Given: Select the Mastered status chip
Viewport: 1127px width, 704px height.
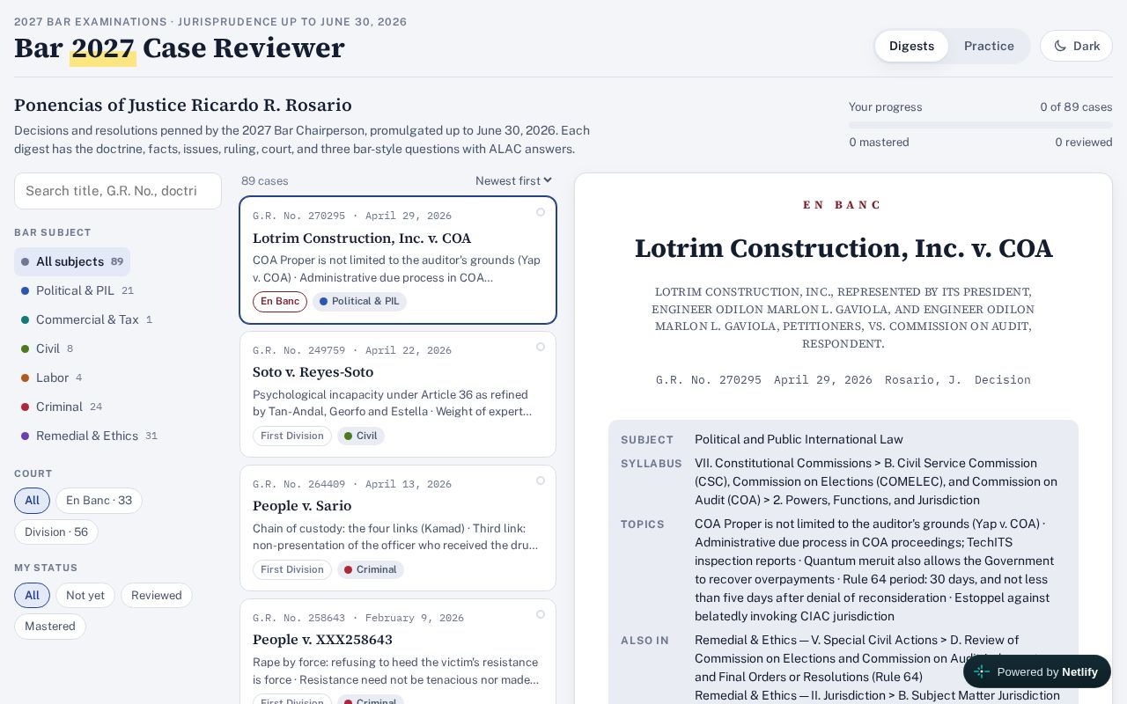Looking at the screenshot, I should pos(50,627).
